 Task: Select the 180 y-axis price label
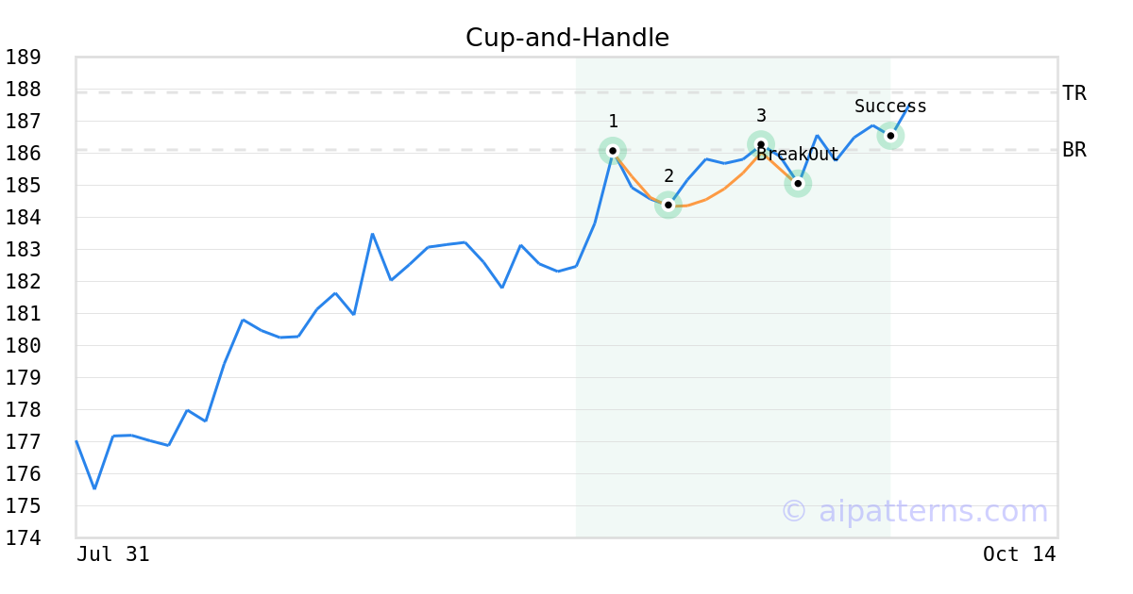point(23,346)
